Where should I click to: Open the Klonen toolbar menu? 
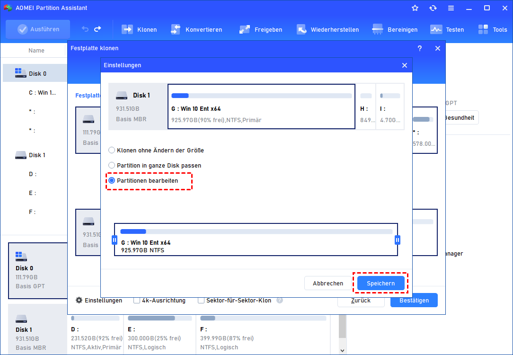(139, 29)
